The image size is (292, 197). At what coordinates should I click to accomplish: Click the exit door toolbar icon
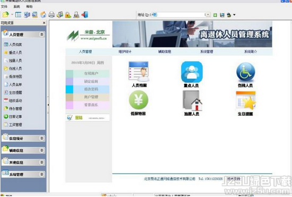85,15
